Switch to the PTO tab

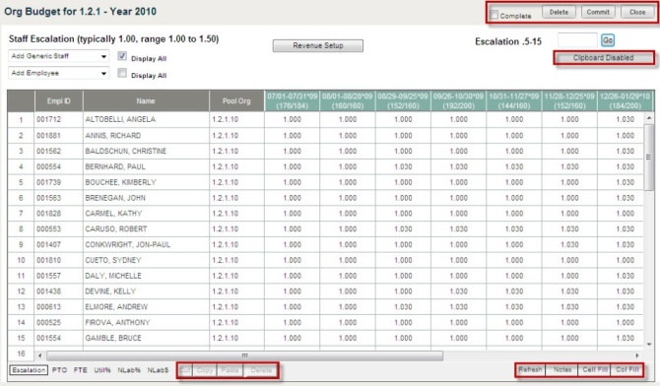59,370
